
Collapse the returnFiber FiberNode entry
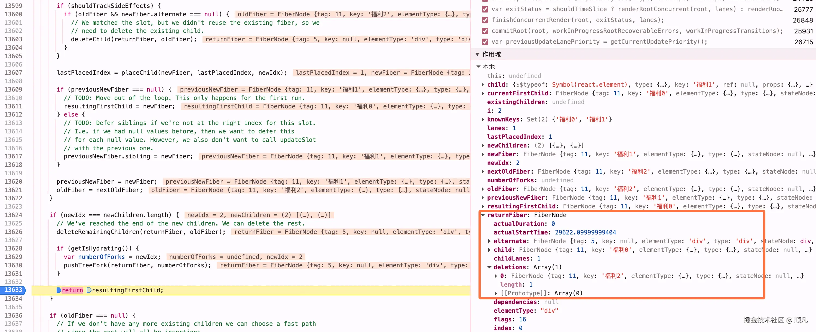[483, 215]
